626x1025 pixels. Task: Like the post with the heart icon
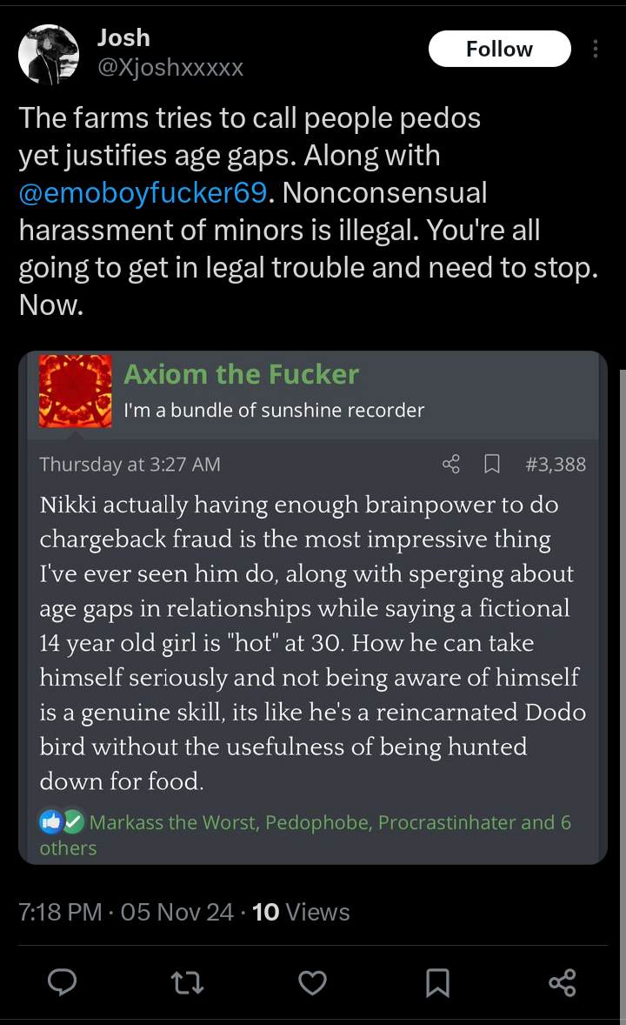pyautogui.click(x=312, y=982)
